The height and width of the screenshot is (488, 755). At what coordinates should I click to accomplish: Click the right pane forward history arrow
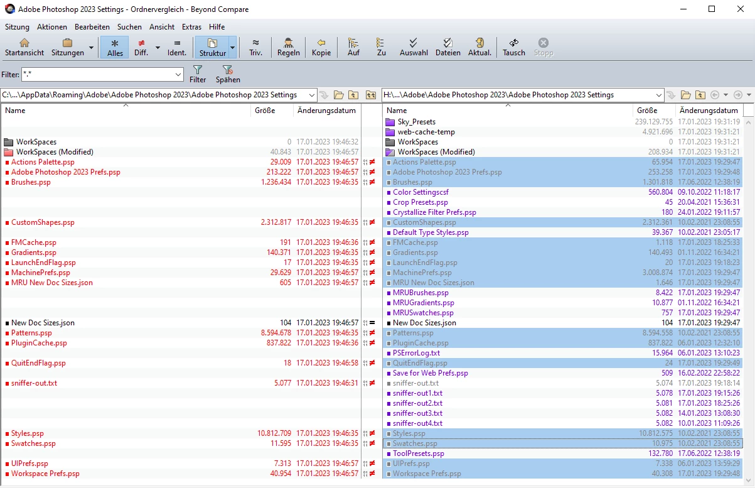click(737, 95)
